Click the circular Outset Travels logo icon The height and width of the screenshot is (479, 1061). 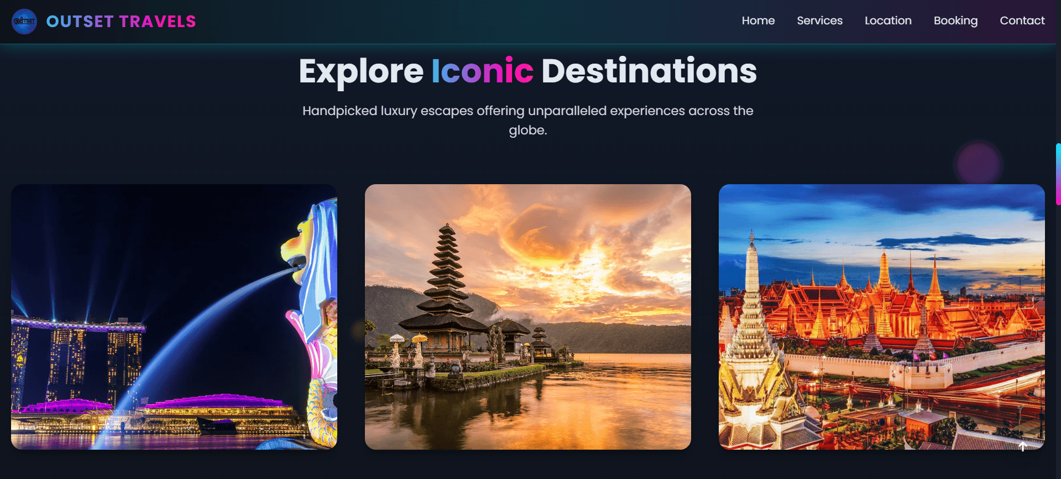[24, 22]
